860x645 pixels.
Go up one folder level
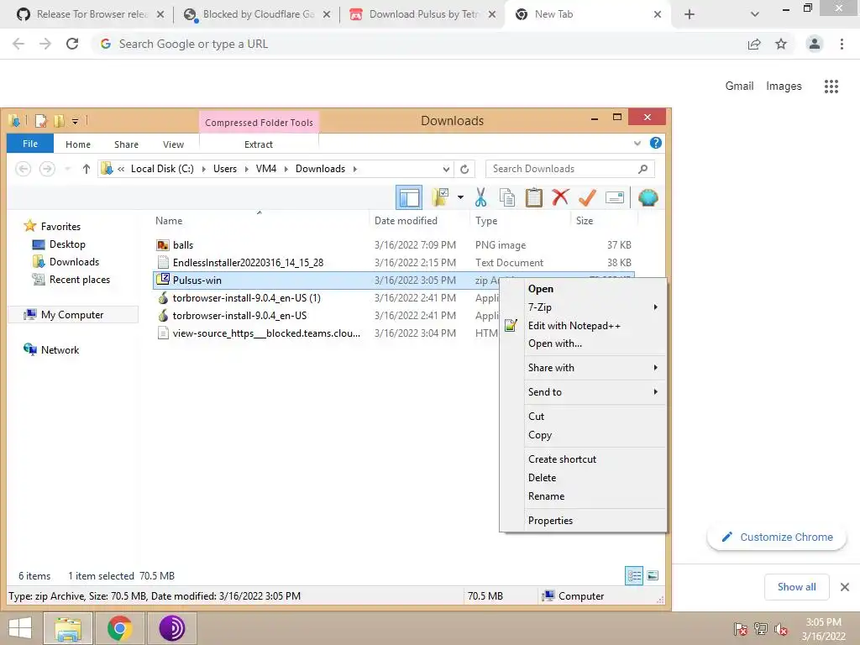click(x=87, y=169)
